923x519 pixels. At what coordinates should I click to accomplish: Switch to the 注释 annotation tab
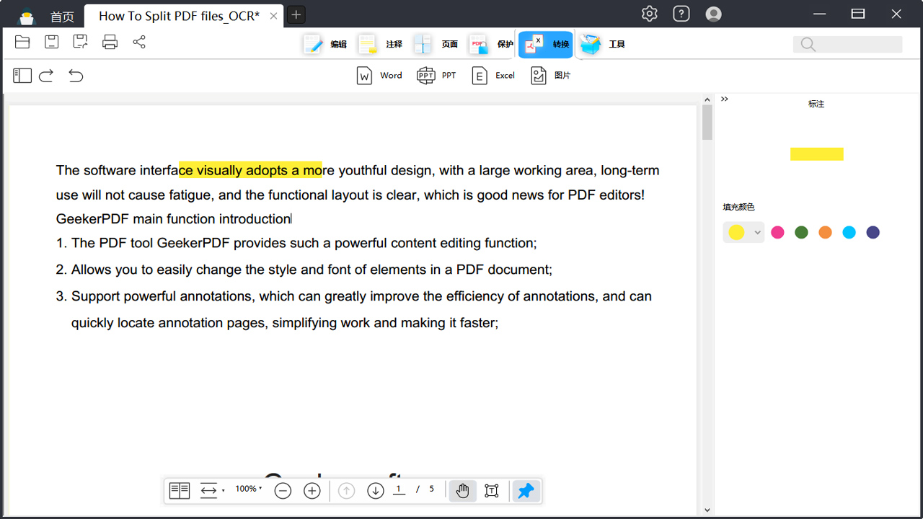point(381,44)
